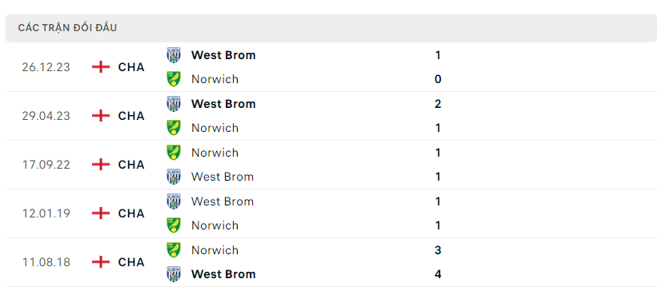658x299 pixels.
Task: Click West Brom crest in 29.04.23 match
Action: 174,104
